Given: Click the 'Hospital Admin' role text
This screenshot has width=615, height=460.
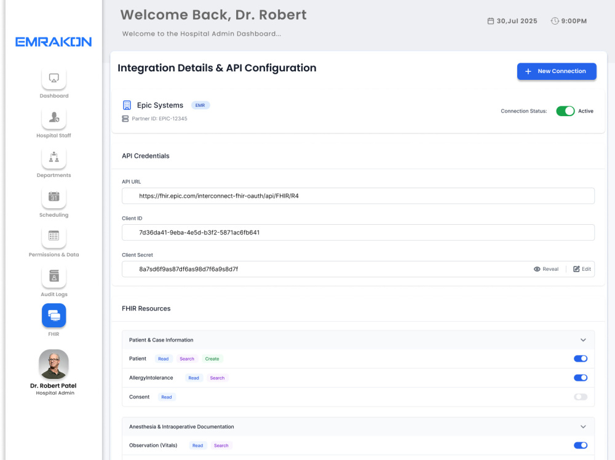Looking at the screenshot, I should [55, 393].
